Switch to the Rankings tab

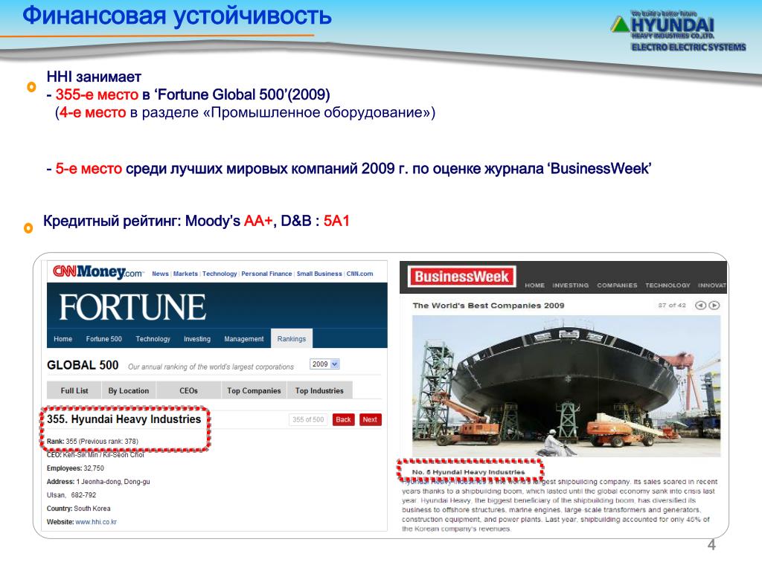click(292, 338)
